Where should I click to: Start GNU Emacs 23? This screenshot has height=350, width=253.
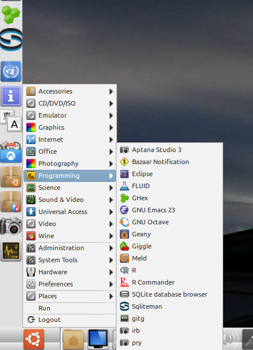point(170,210)
